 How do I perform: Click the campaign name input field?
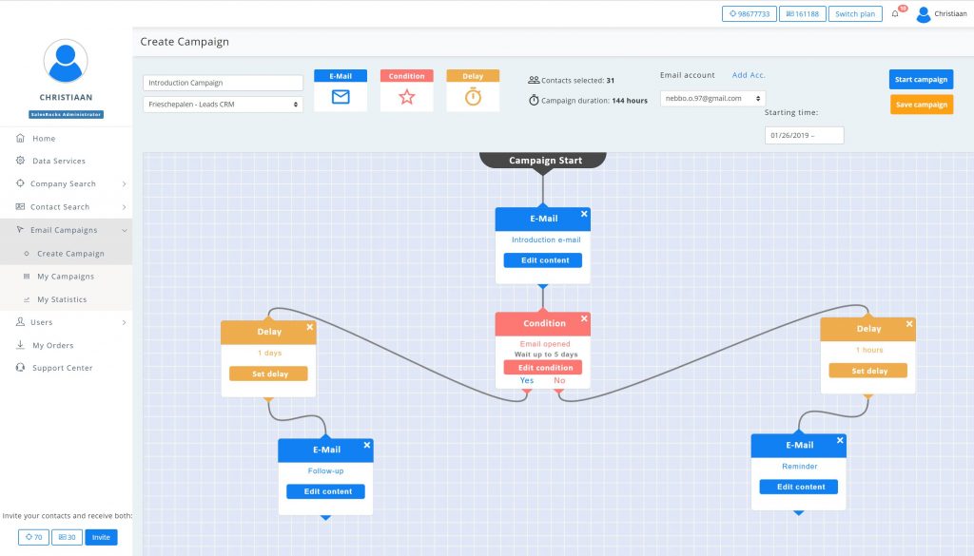(x=223, y=83)
